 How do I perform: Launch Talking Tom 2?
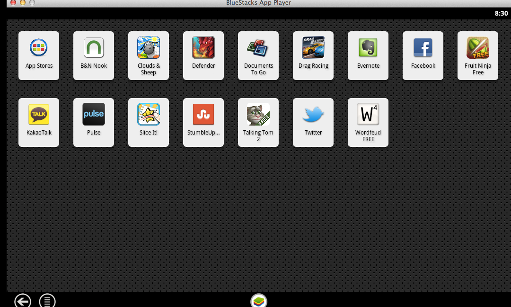coord(258,122)
